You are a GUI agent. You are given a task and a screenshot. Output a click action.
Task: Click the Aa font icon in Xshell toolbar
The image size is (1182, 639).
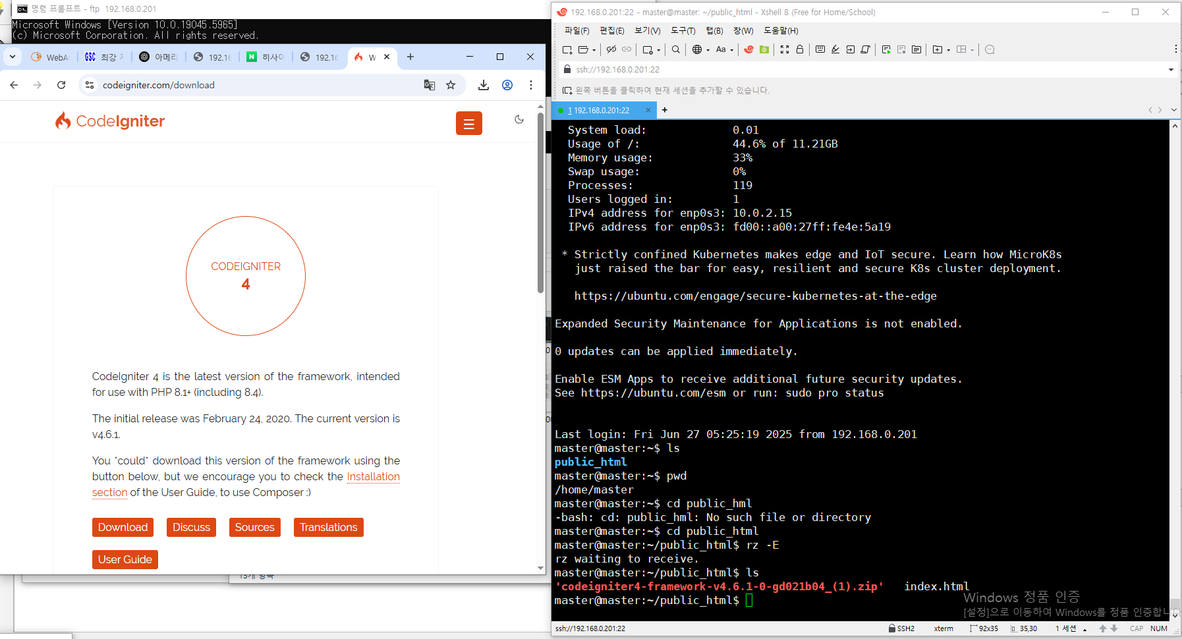coord(721,49)
